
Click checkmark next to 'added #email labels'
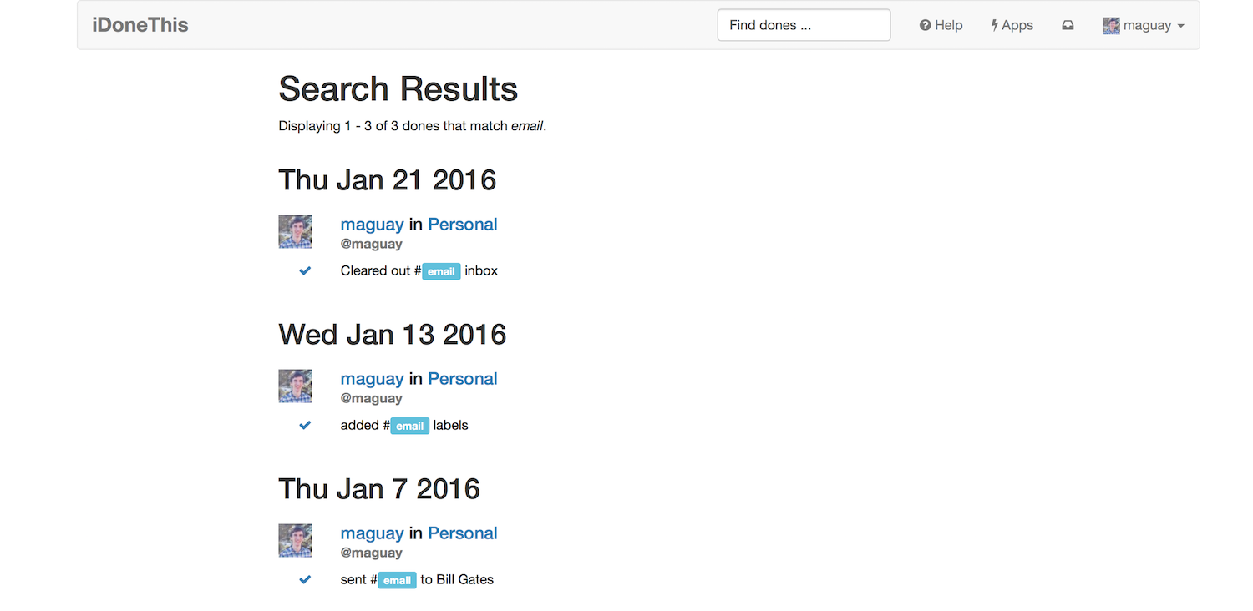(305, 425)
